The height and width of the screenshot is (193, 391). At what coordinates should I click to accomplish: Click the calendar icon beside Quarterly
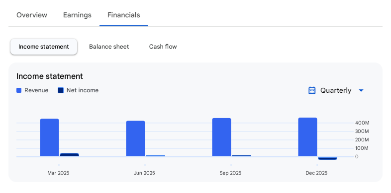pos(312,90)
